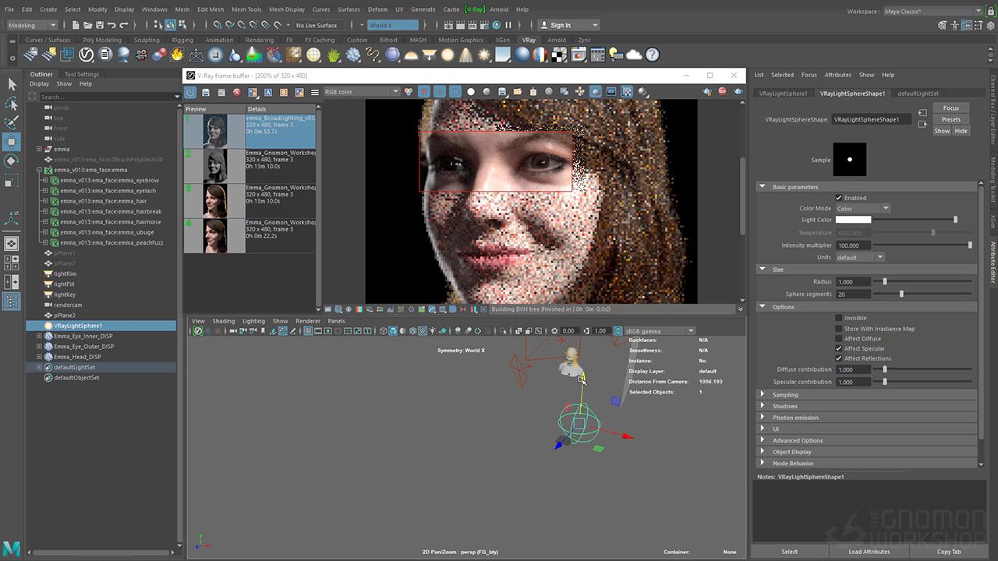998x561 pixels.
Task: Expand the Sampling section
Action: tap(785, 395)
